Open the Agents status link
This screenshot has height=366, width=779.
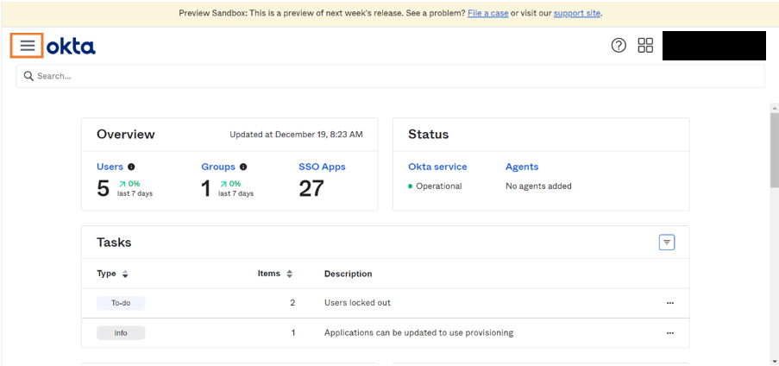[522, 167]
